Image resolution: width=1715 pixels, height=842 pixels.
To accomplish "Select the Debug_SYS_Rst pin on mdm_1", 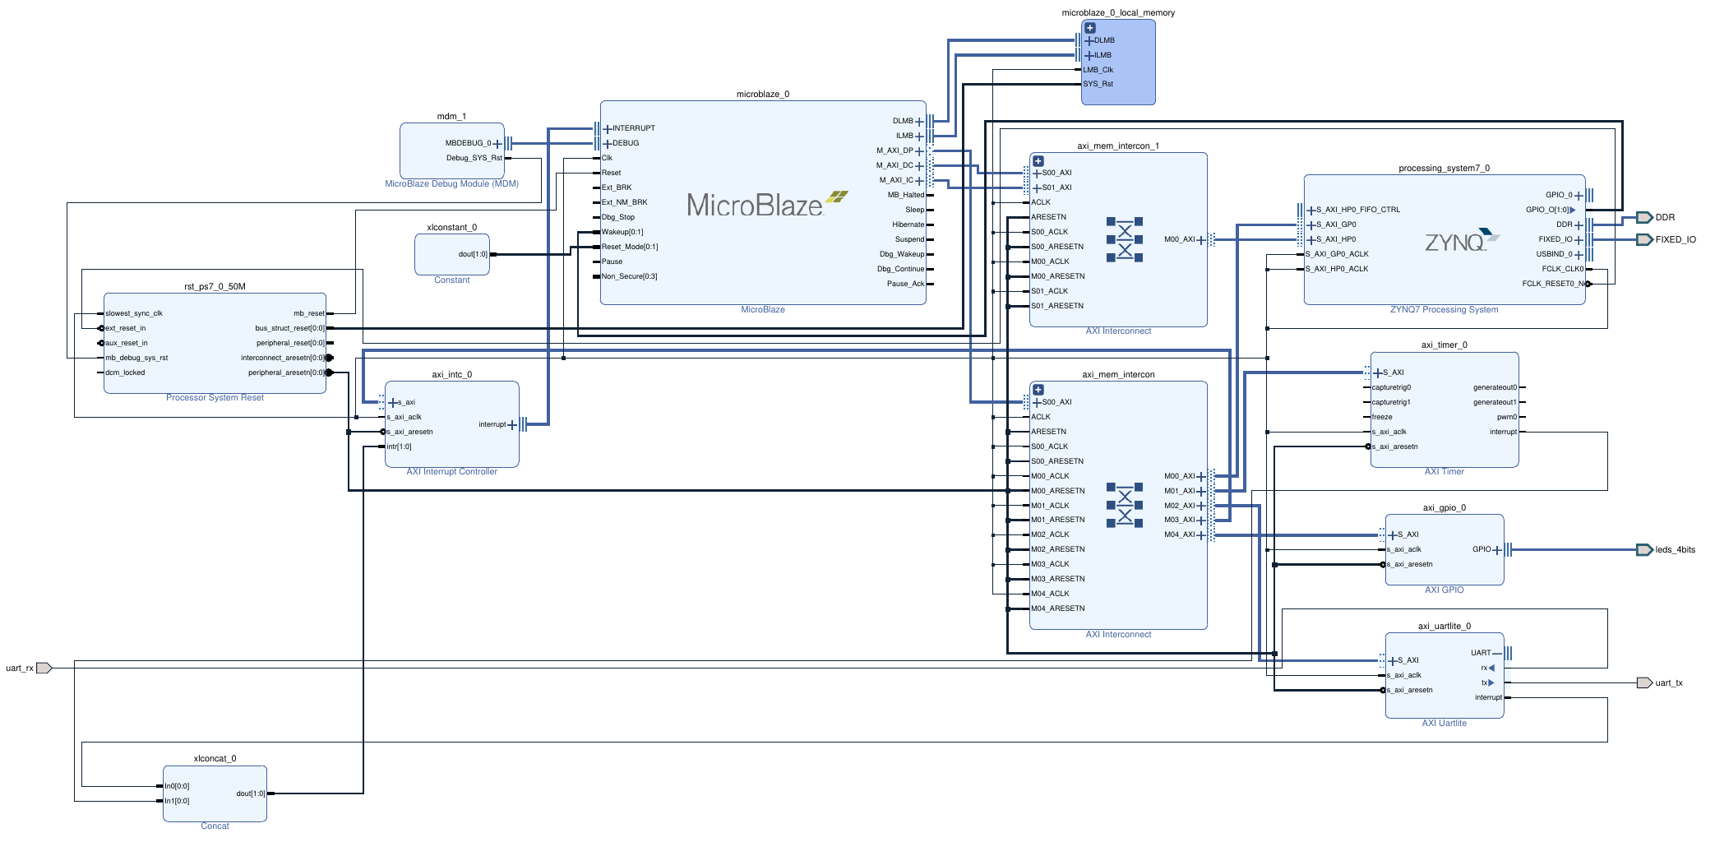I will pos(474,159).
